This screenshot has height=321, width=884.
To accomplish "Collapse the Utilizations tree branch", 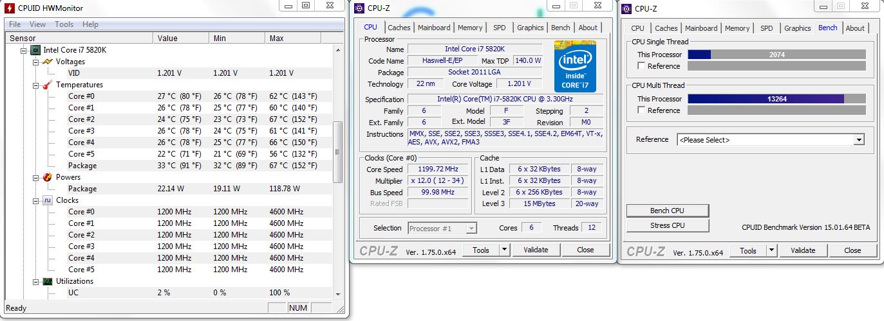I will (35, 281).
